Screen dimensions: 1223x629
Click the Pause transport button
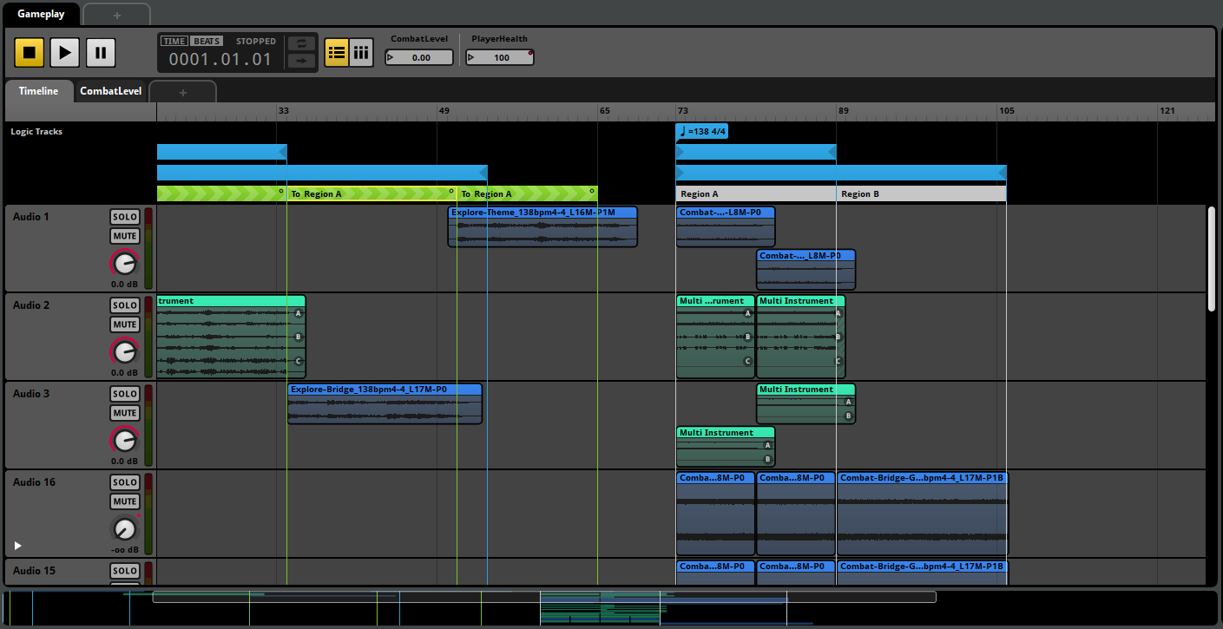click(101, 53)
